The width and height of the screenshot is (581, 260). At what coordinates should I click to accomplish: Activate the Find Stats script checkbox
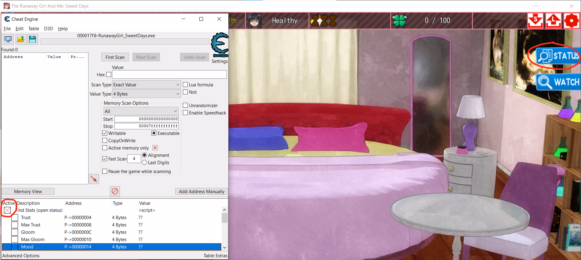tap(7, 210)
